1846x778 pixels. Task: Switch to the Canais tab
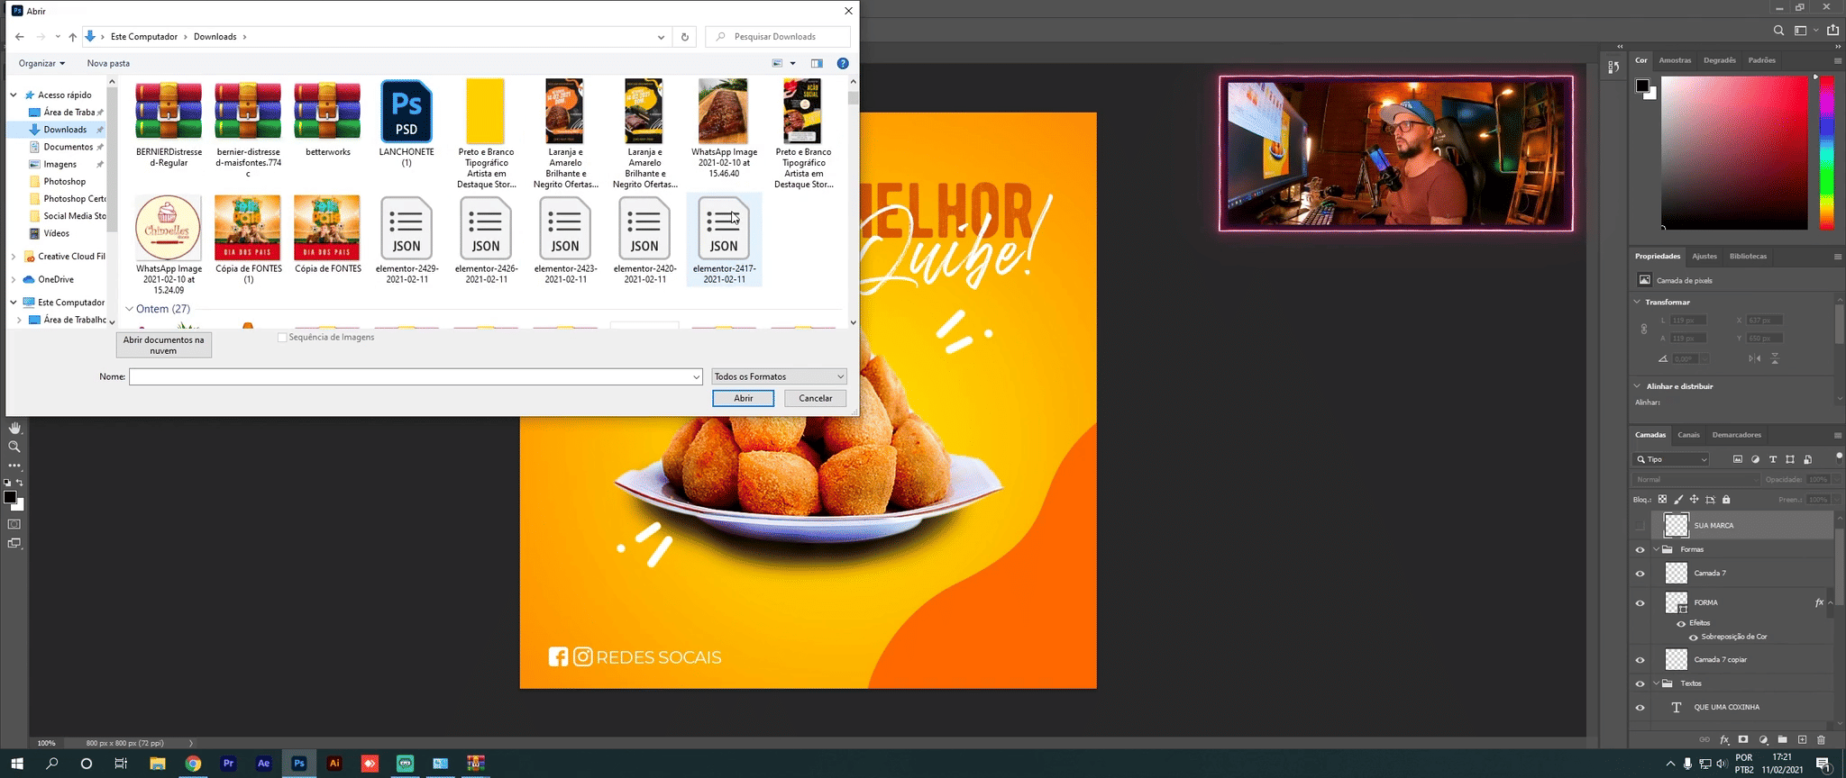1688,435
